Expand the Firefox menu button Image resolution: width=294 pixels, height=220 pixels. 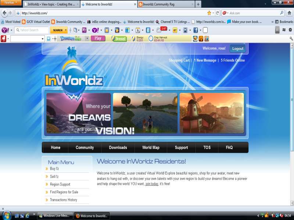pos(11,3)
